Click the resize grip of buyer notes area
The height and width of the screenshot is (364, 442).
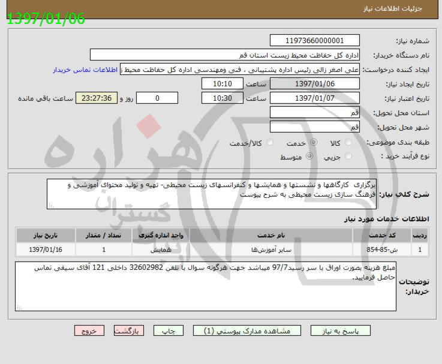click(x=19, y=307)
